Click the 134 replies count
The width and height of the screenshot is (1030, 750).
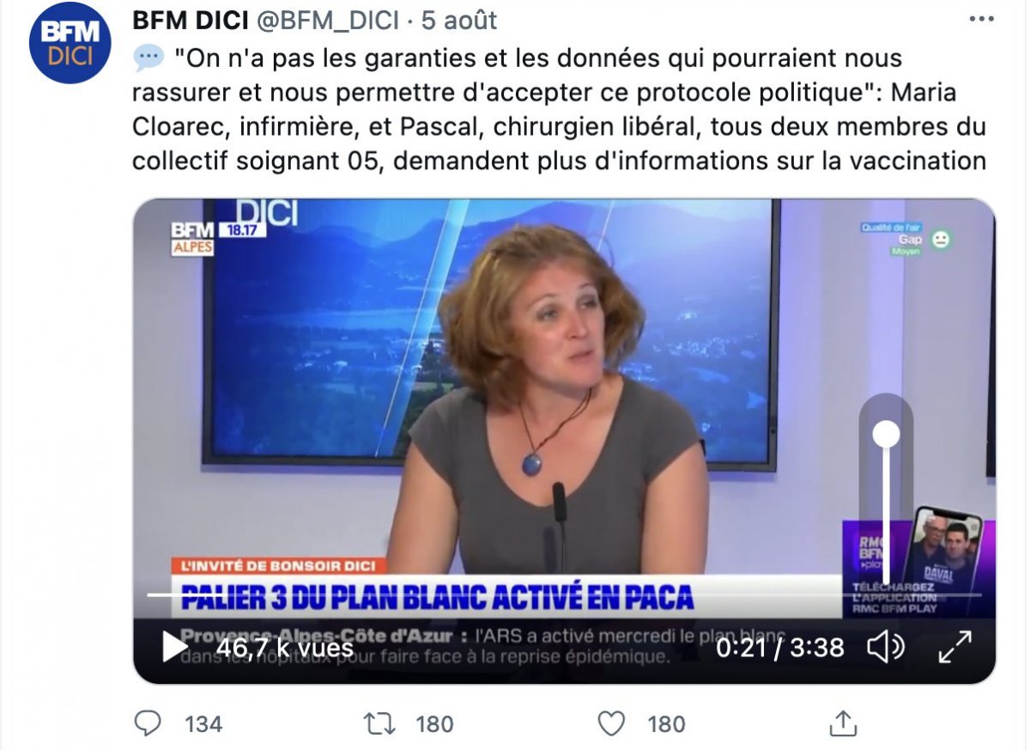tap(203, 724)
